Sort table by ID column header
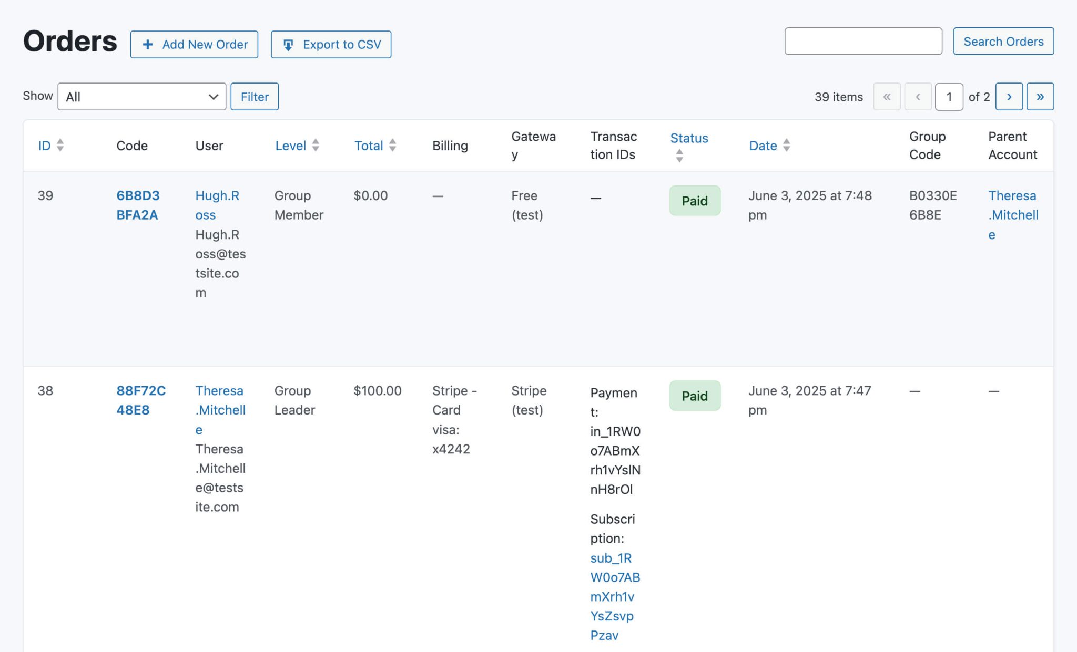The width and height of the screenshot is (1077, 652). [x=45, y=146]
